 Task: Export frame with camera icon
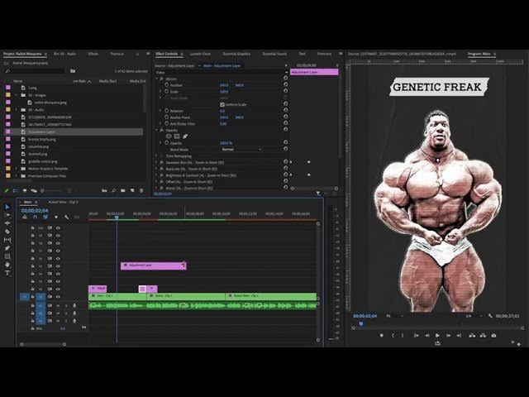pyautogui.click(x=493, y=336)
